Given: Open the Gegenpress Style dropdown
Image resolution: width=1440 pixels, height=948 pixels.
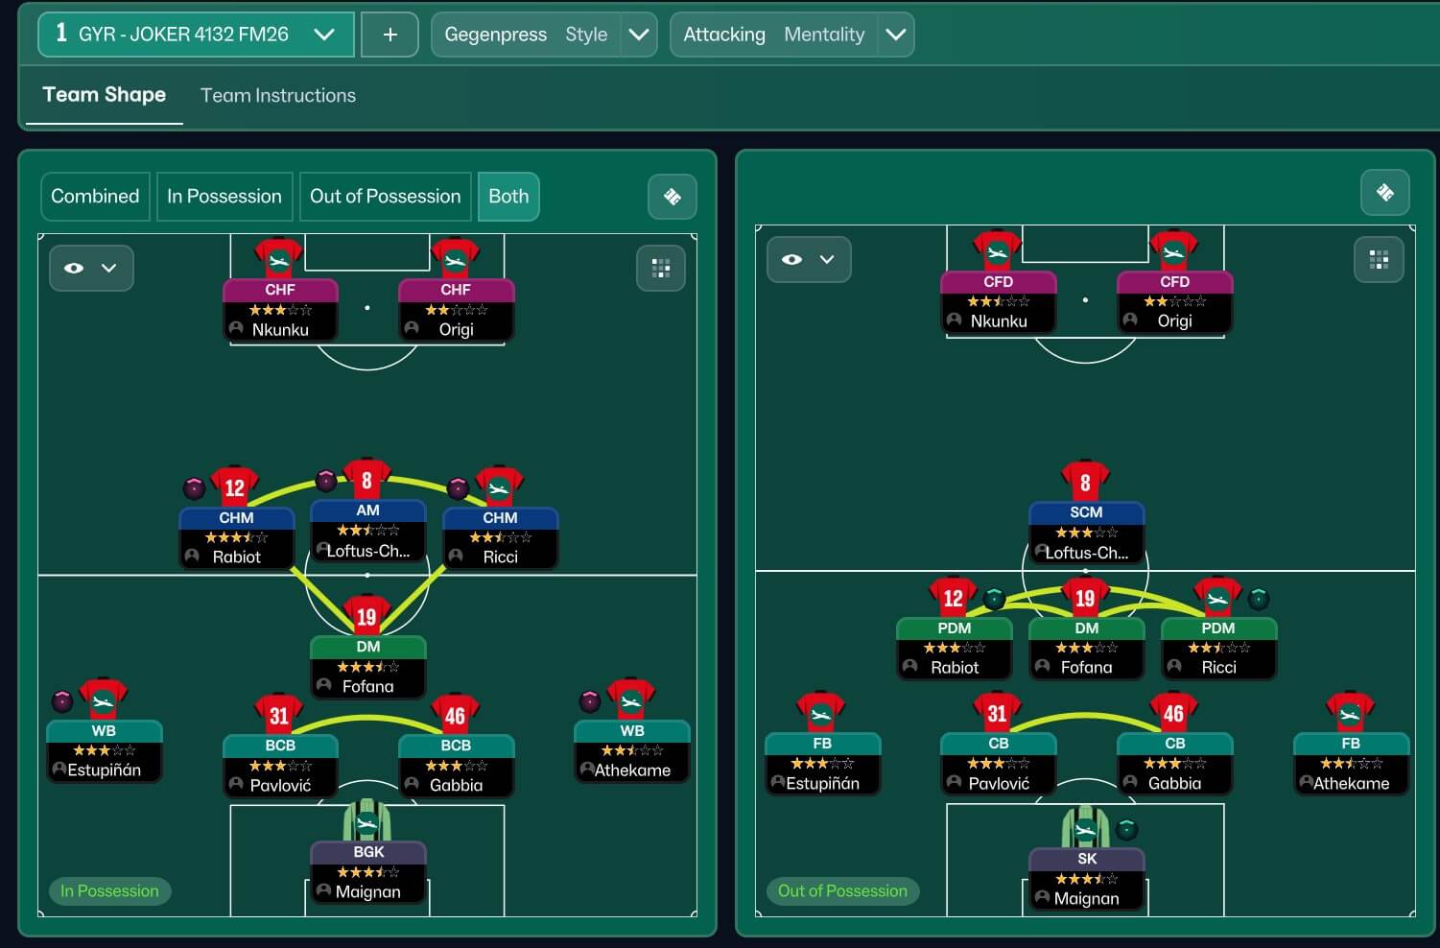Looking at the screenshot, I should coord(638,35).
